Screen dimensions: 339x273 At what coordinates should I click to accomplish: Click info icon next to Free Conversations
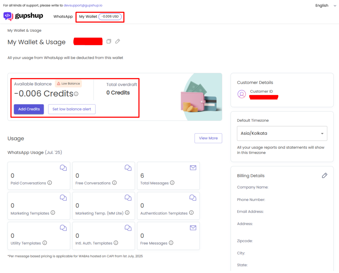[114, 183]
